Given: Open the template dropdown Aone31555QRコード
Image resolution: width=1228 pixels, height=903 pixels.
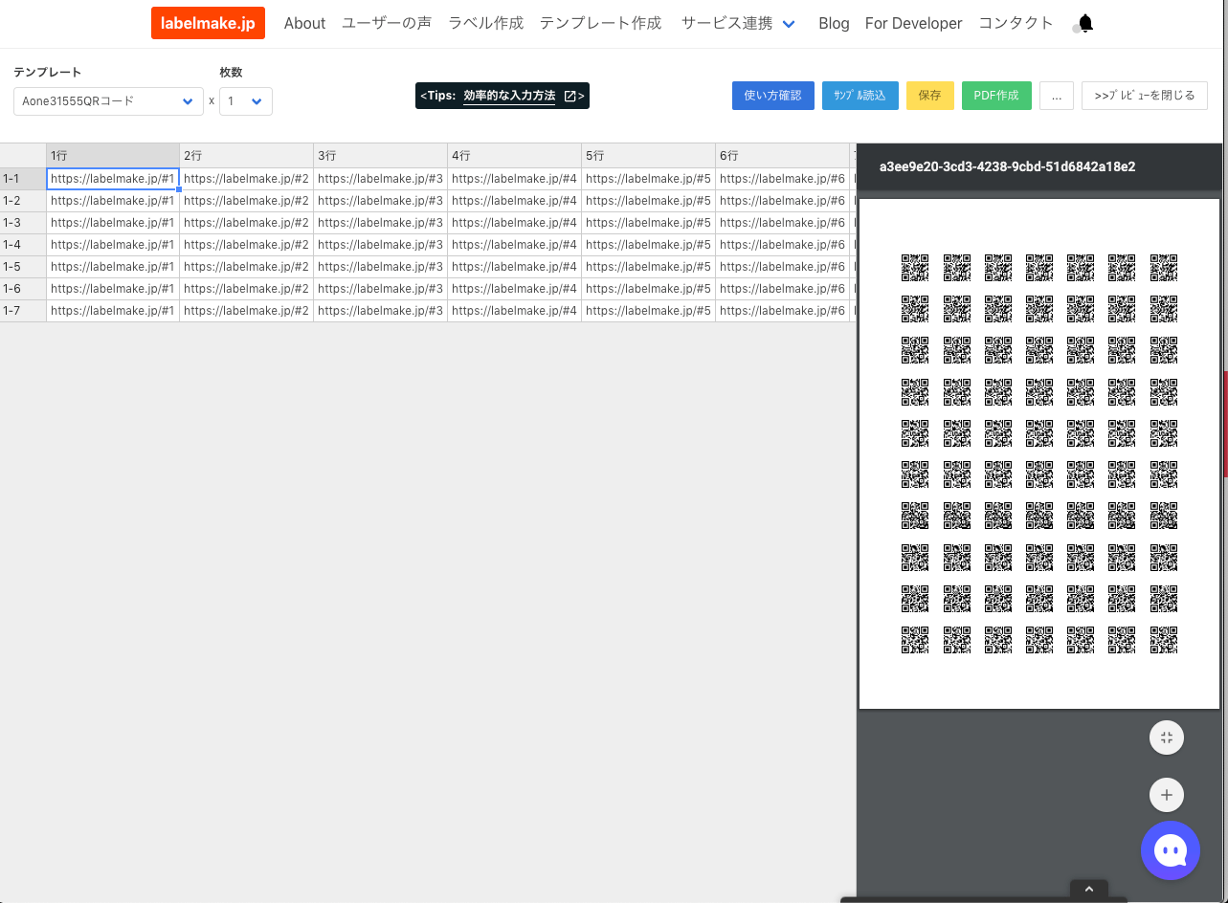Looking at the screenshot, I should point(108,101).
